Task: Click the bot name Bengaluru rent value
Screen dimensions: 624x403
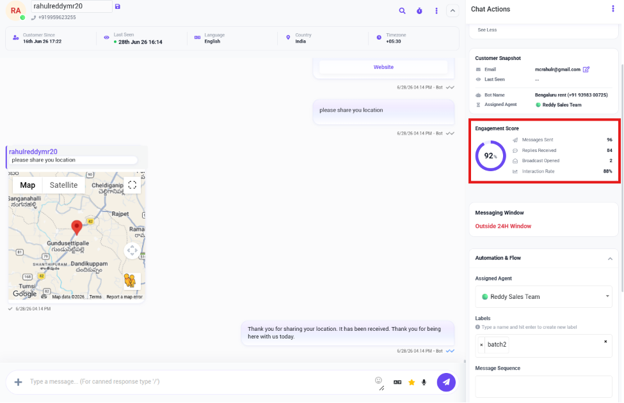Action: 571,95
